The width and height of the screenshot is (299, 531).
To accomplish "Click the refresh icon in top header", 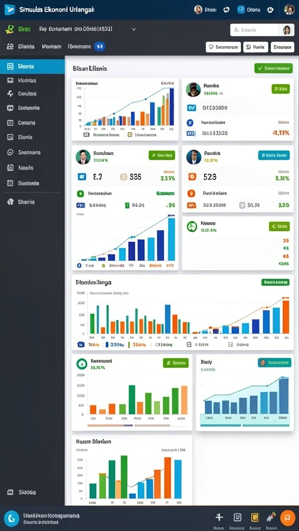I will tap(226, 10).
